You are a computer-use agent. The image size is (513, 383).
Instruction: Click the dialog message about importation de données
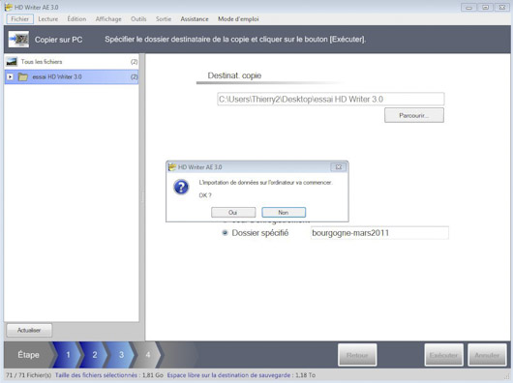click(x=265, y=183)
